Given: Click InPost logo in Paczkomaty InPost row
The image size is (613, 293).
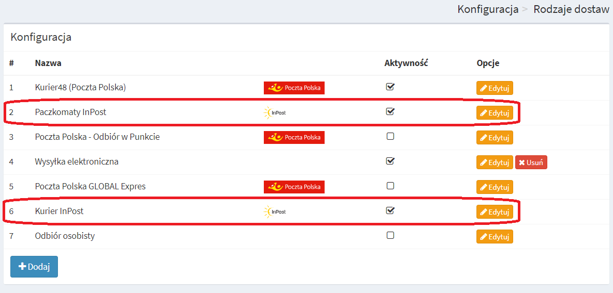Looking at the screenshot, I should point(275,112).
